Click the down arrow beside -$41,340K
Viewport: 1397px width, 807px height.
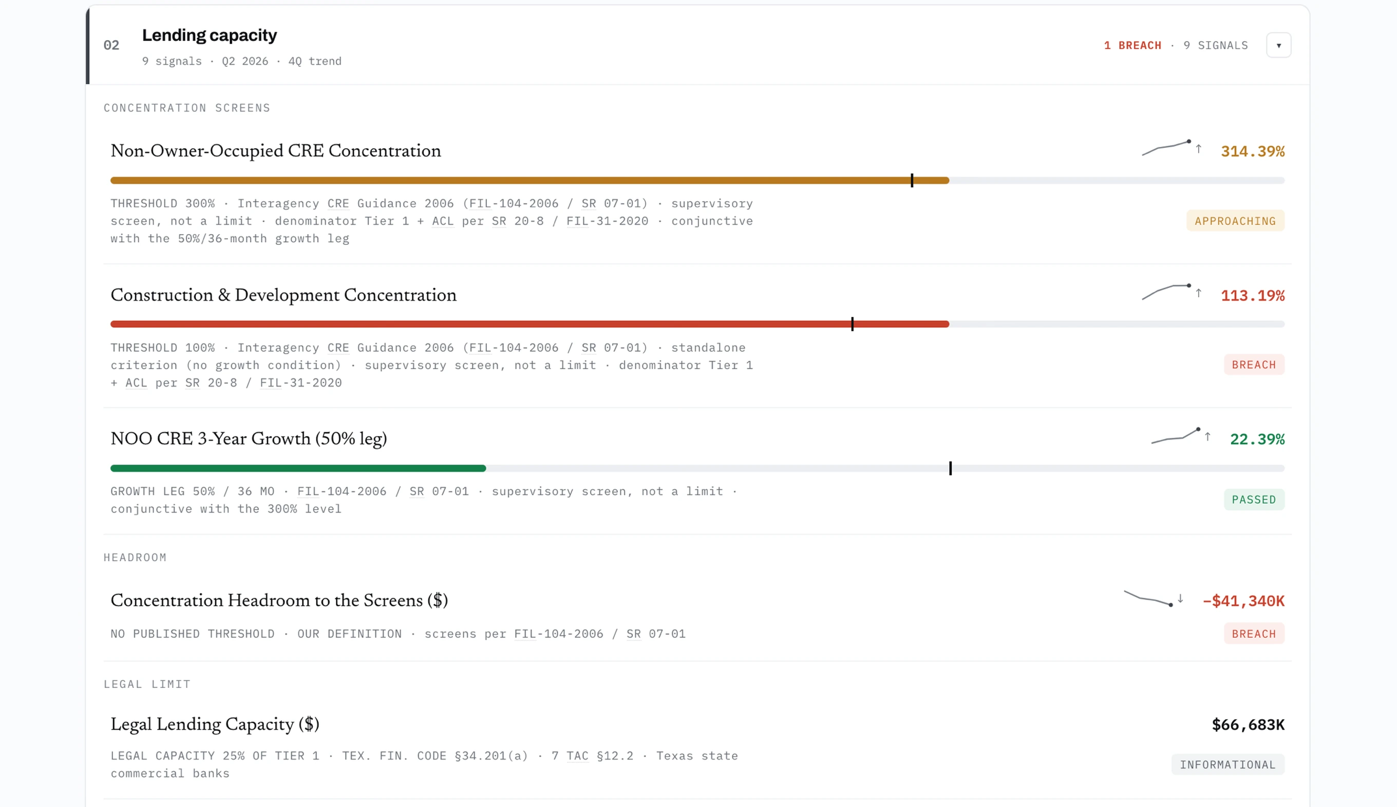(1180, 599)
